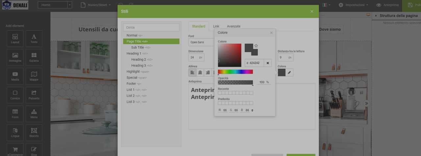Add a Galleria element
The height and width of the screenshot is (156, 421).
click(x=34, y=57)
